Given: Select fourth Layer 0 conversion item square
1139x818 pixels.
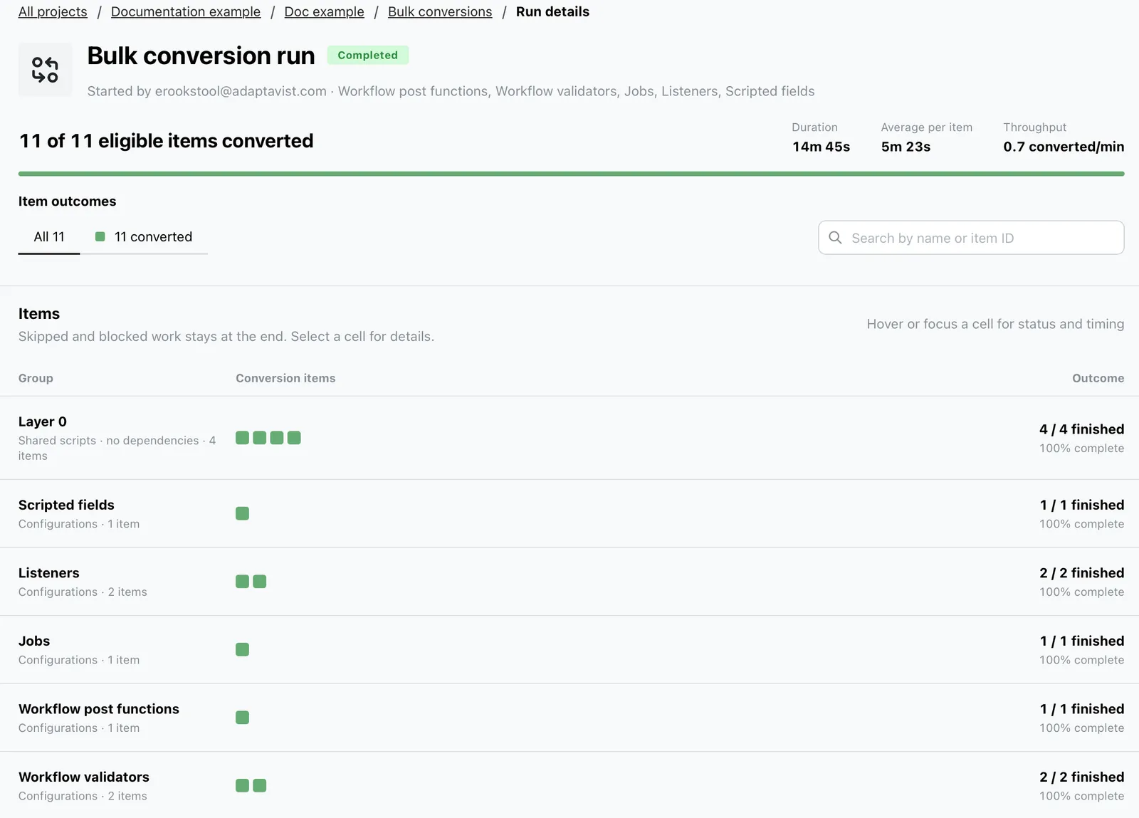Looking at the screenshot, I should coord(294,438).
